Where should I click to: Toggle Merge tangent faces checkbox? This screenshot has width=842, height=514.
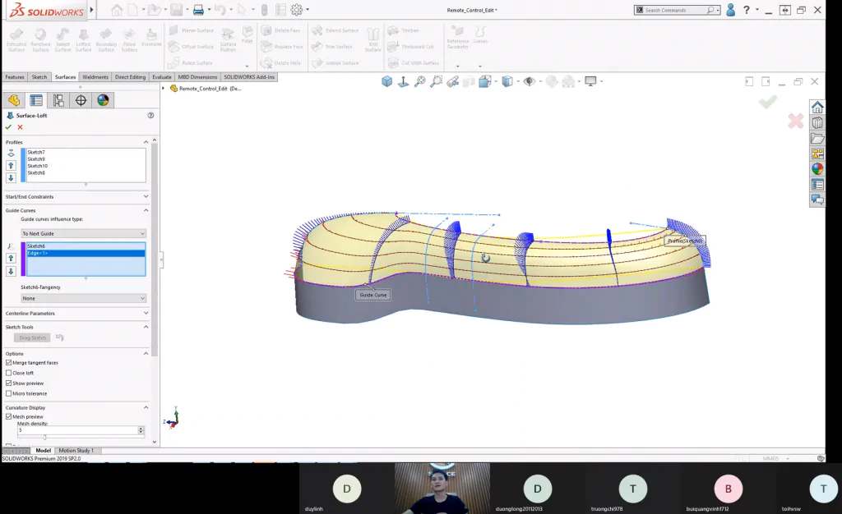tap(8, 363)
